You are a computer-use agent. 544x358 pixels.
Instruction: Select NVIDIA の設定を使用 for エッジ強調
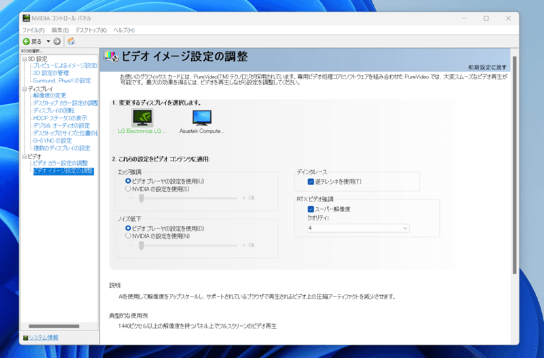tap(128, 188)
